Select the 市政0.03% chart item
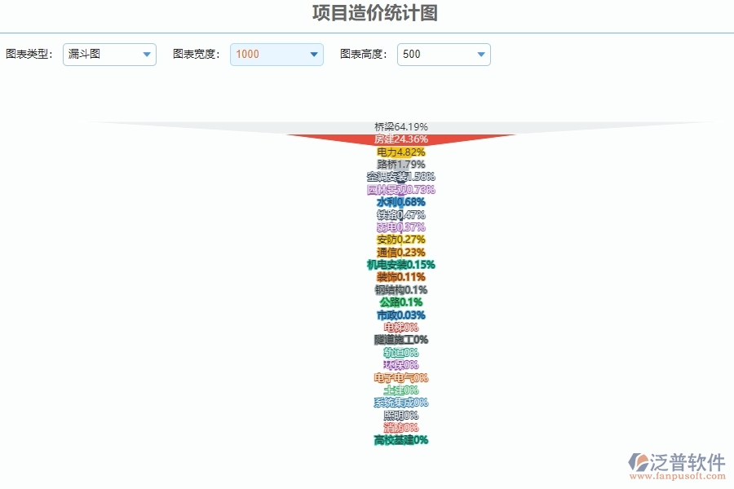Screen dimensions: 734x489 tap(400, 315)
